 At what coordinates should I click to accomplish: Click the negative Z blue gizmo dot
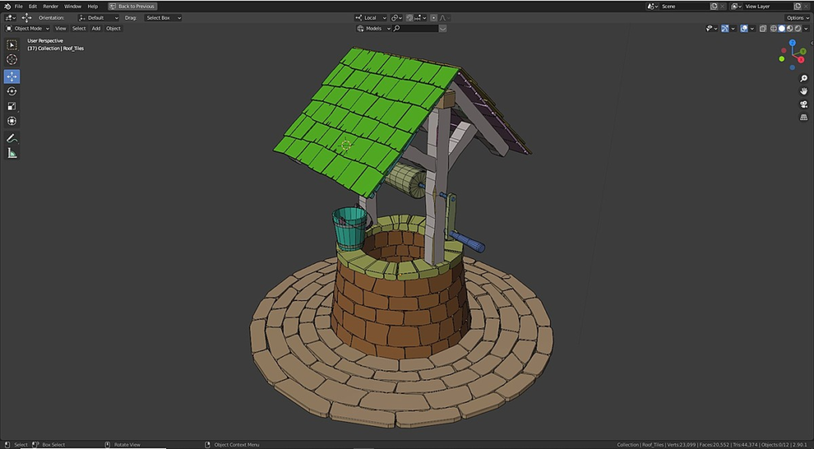pyautogui.click(x=793, y=68)
